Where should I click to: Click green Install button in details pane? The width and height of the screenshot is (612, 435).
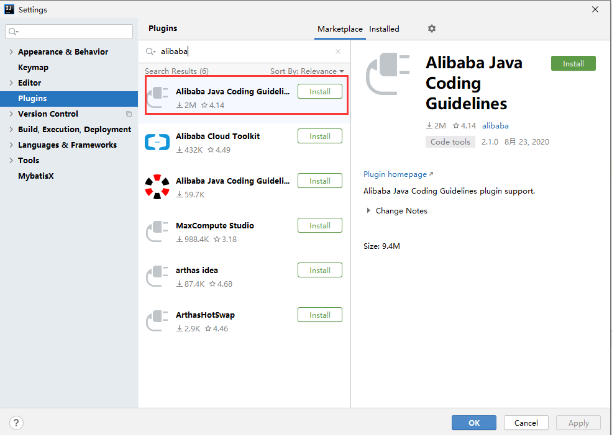point(573,63)
